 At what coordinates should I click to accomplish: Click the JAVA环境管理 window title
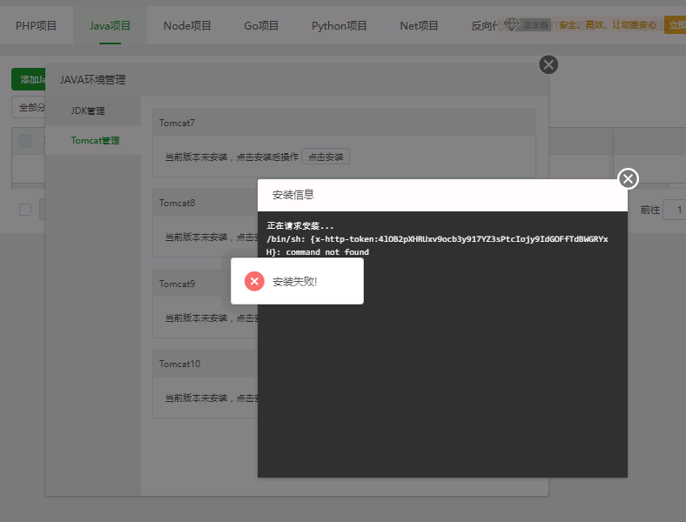click(93, 79)
